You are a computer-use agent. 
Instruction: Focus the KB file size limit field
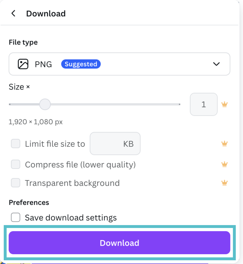click(x=115, y=144)
